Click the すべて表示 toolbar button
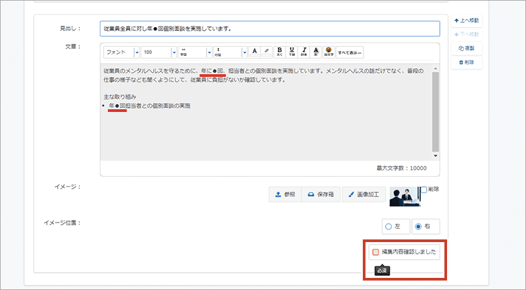Screen dimensions: 526x290 click(x=350, y=52)
